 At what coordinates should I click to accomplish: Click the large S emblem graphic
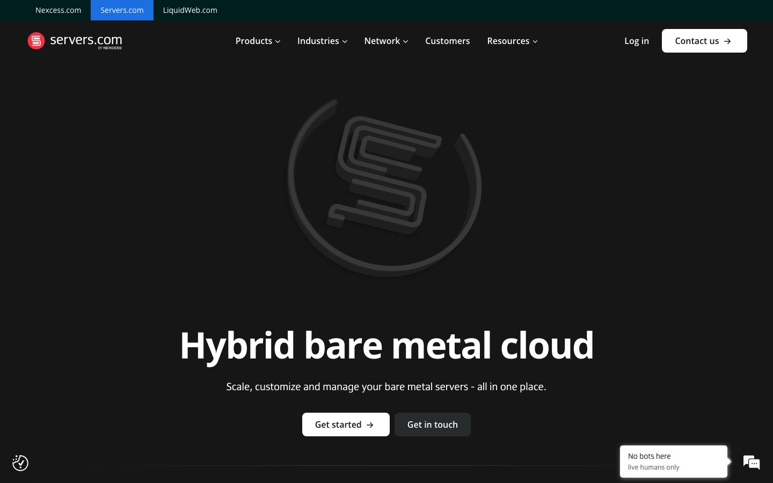click(384, 187)
